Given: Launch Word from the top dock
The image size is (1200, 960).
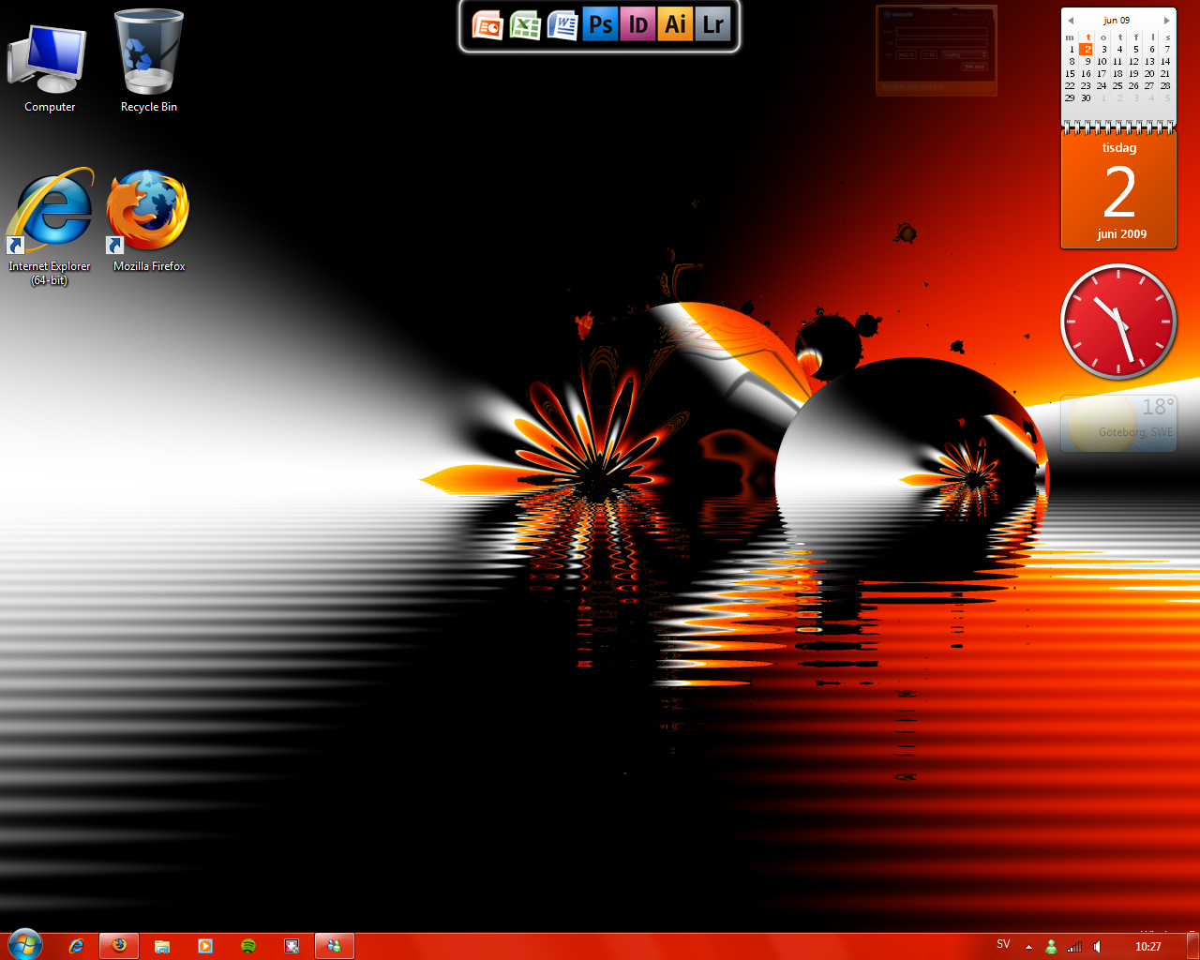Looking at the screenshot, I should 562,25.
